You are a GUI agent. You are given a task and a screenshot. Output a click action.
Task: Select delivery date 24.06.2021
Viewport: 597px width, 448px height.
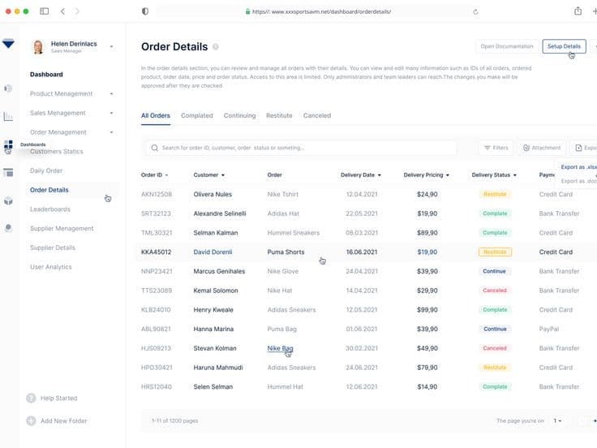point(361,368)
